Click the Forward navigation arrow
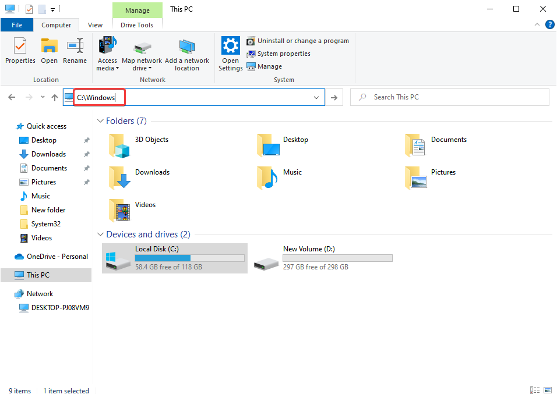557x398 pixels. [x=29, y=97]
